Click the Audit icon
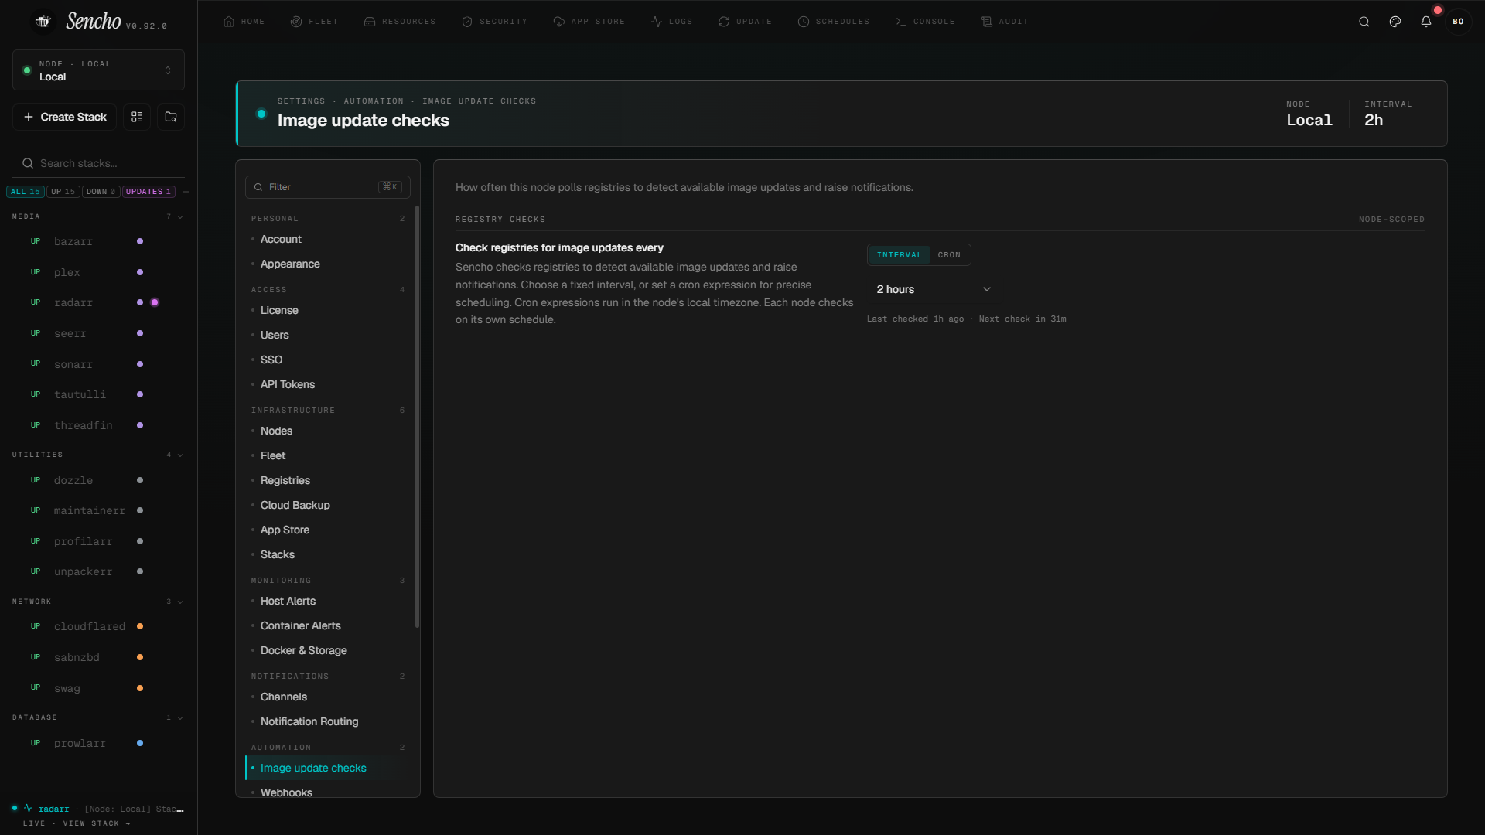Viewport: 1485px width, 835px height. (x=987, y=22)
